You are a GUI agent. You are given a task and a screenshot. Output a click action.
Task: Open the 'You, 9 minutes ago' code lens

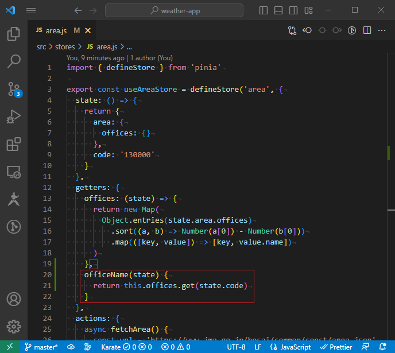coord(95,58)
